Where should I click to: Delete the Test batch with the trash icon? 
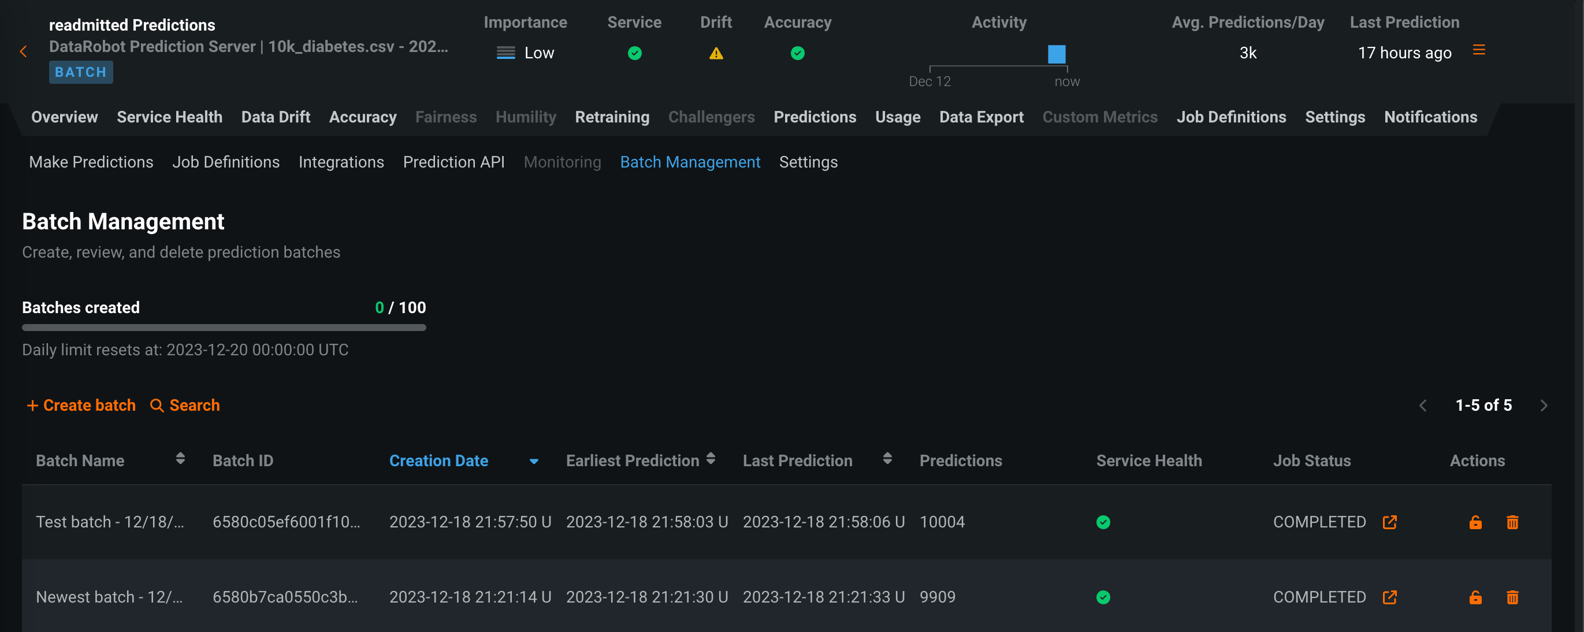1512,522
